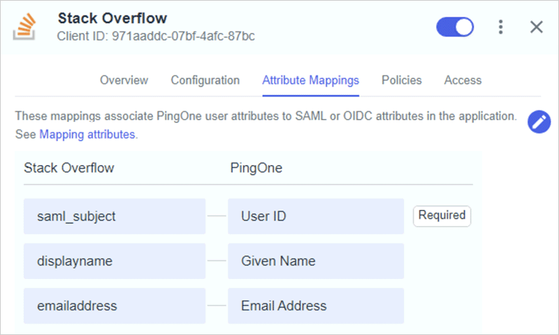
Task: Disable the Stack Overflow application toggle
Action: click(455, 27)
